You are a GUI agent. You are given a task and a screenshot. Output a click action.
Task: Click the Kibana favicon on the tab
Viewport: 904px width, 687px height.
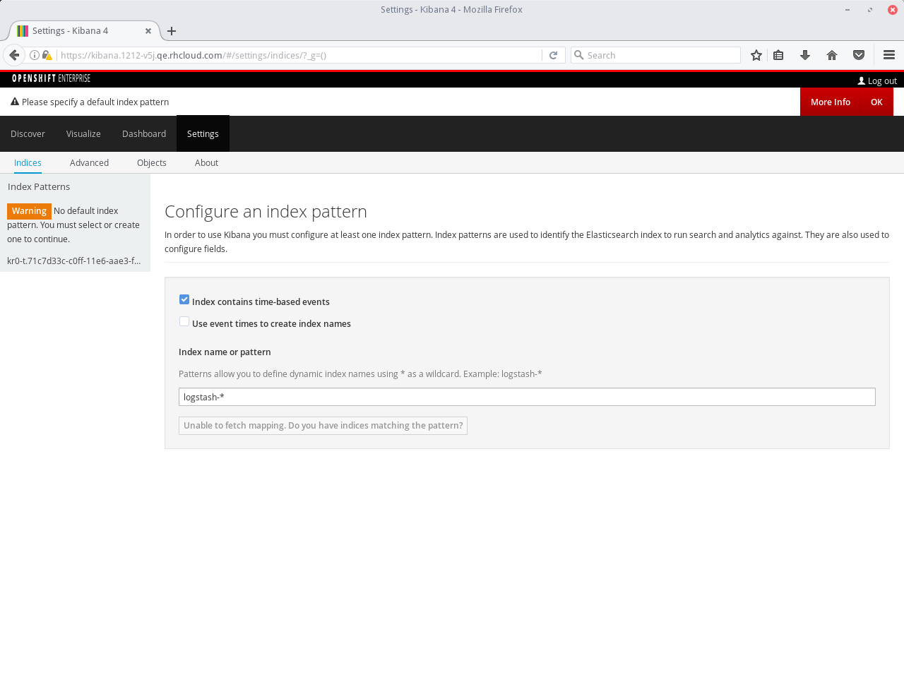pos(23,31)
